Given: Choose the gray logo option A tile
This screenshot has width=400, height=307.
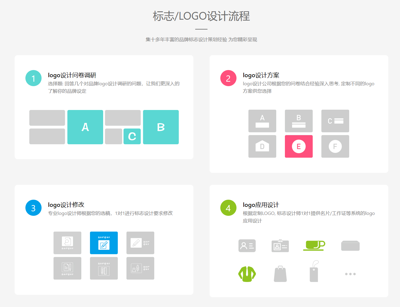Looking at the screenshot, I should (262, 121).
